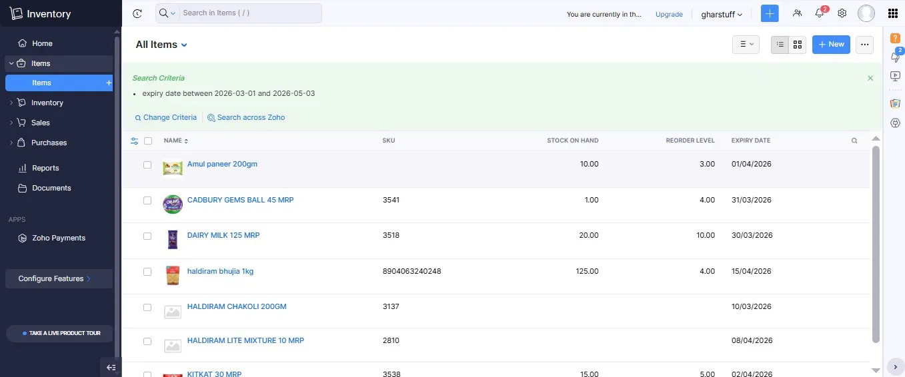The width and height of the screenshot is (905, 377).
Task: Open the referral people icon
Action: click(797, 13)
